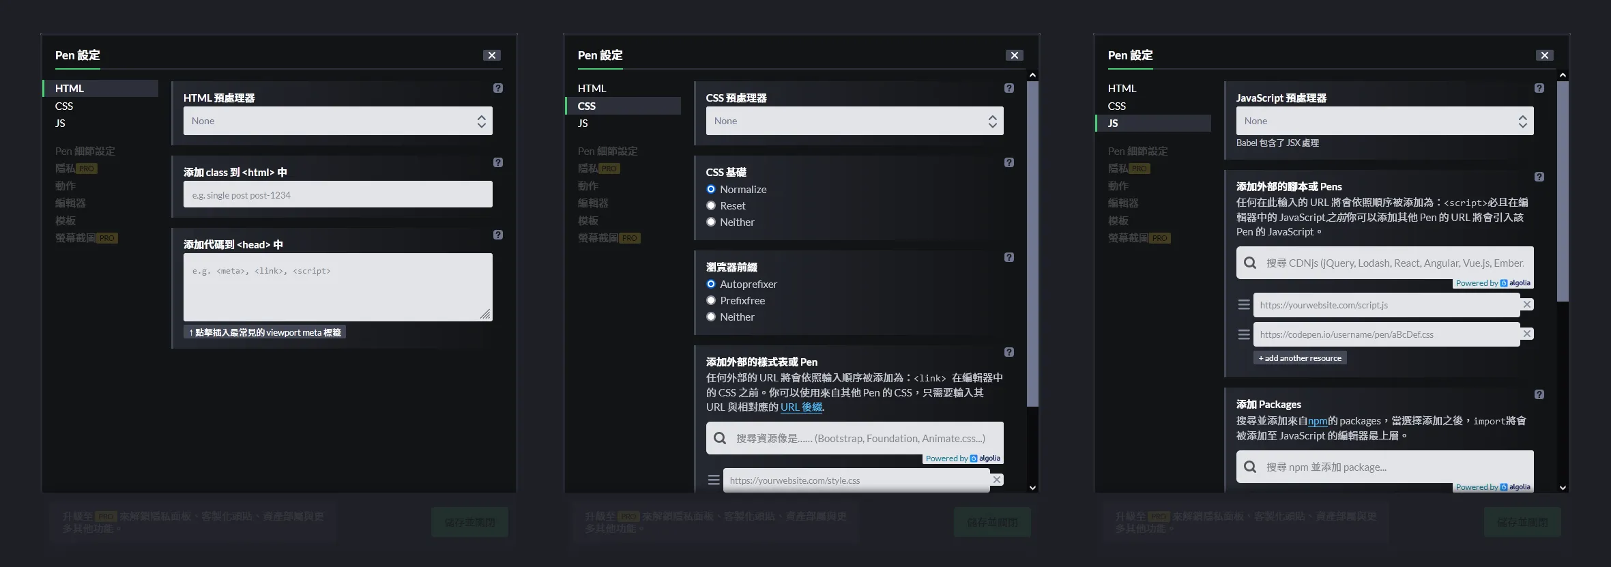Click help icon beside 瀏覽器前綴
This screenshot has width=1611, height=567.
[x=1009, y=257]
